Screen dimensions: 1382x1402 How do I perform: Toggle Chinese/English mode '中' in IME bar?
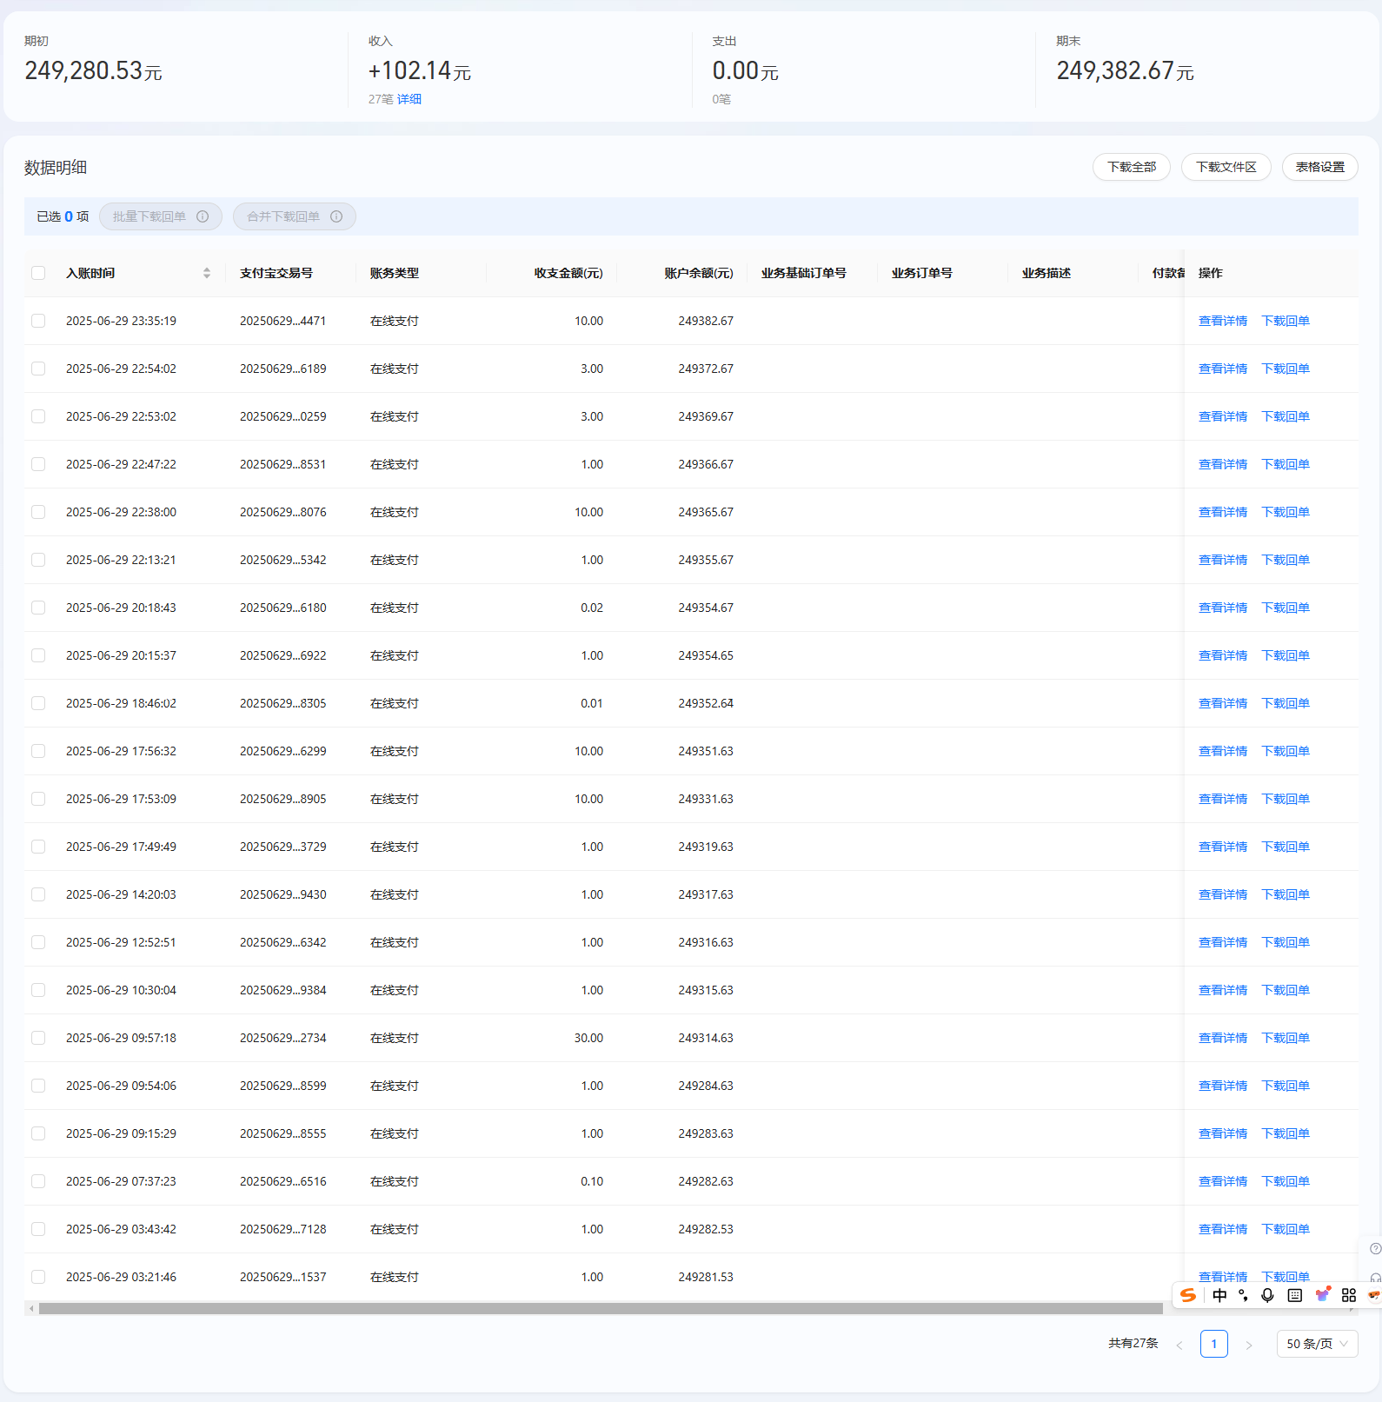coord(1219,1295)
